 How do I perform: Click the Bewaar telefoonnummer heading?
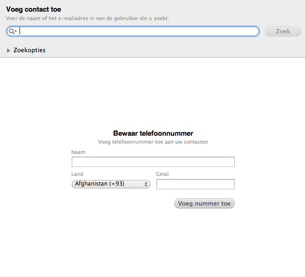pos(153,133)
